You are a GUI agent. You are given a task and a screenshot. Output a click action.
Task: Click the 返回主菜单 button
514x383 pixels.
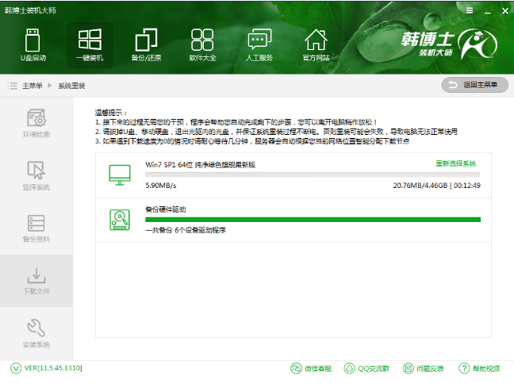pyautogui.click(x=474, y=85)
